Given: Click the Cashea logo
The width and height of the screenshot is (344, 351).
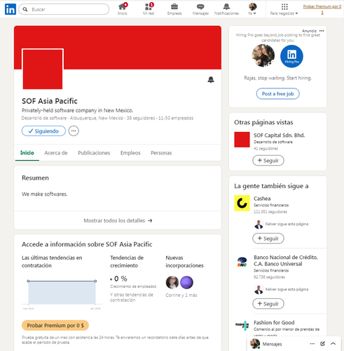Looking at the screenshot, I should click(242, 203).
